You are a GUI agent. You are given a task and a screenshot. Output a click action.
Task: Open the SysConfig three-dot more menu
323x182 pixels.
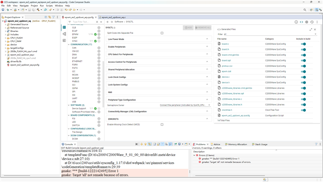click(x=317, y=22)
